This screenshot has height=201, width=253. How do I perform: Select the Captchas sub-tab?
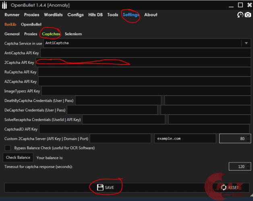[x=51, y=34]
